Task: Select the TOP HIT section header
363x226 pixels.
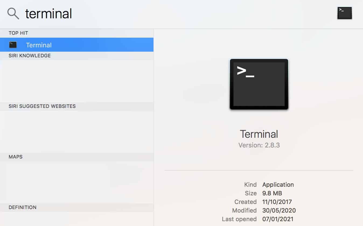Action: [x=18, y=33]
